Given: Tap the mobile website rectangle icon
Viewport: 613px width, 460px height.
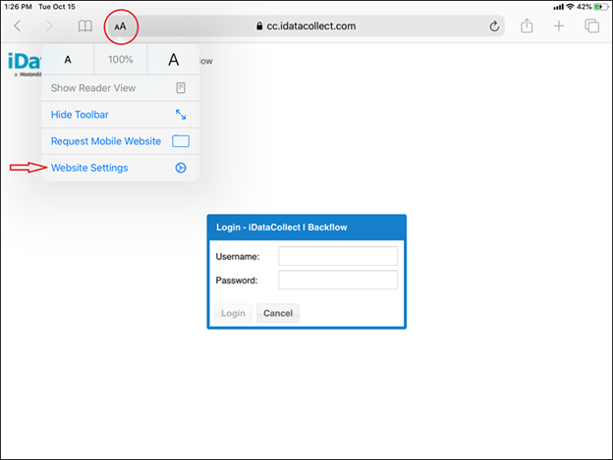Looking at the screenshot, I should pos(181,141).
